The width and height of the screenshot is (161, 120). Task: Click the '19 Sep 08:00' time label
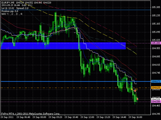(39, 117)
